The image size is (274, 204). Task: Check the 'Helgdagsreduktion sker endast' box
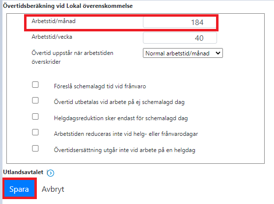[35, 116]
